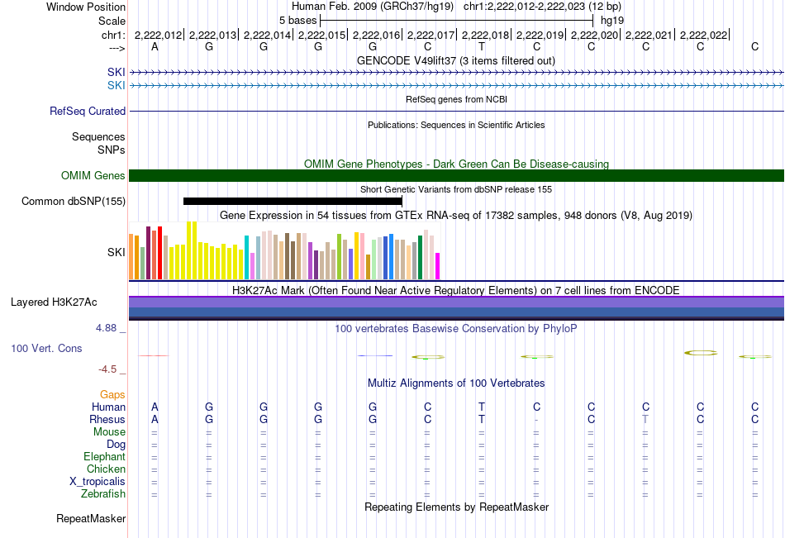This screenshot has width=785, height=538.
Task: Click the magenta GTEx bar at chart end
Action: click(438, 266)
